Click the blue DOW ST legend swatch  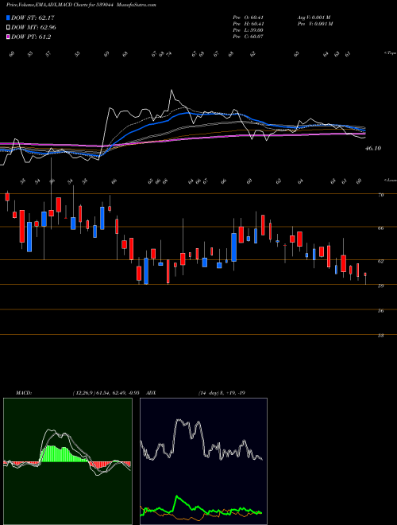coord(9,17)
